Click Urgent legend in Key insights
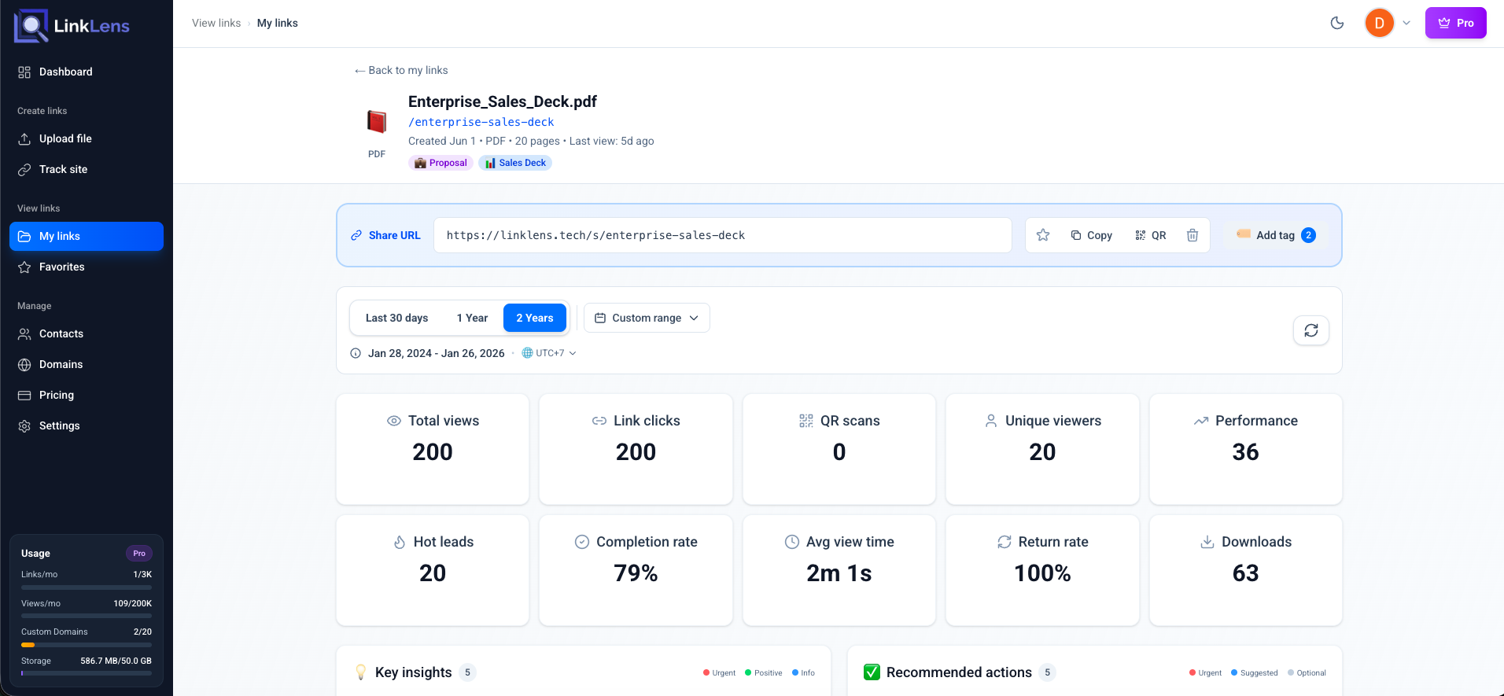Image resolution: width=1504 pixels, height=696 pixels. coord(719,673)
